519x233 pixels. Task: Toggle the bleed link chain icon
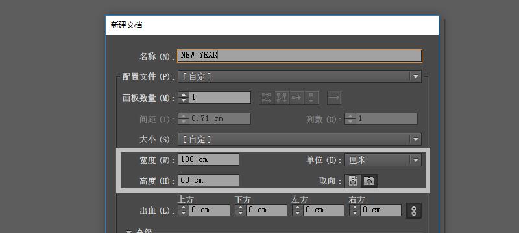[414, 211]
